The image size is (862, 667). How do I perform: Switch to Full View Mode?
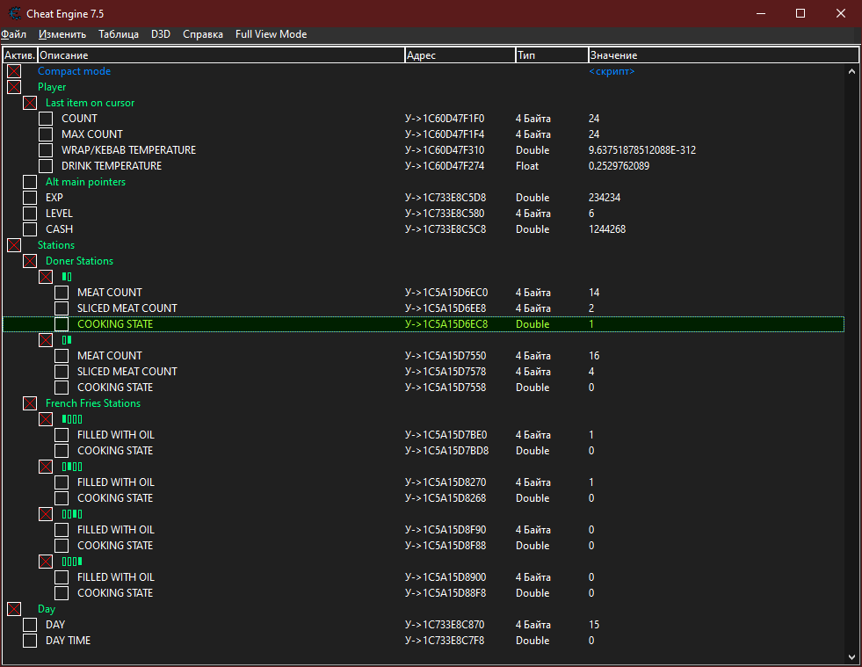[271, 34]
